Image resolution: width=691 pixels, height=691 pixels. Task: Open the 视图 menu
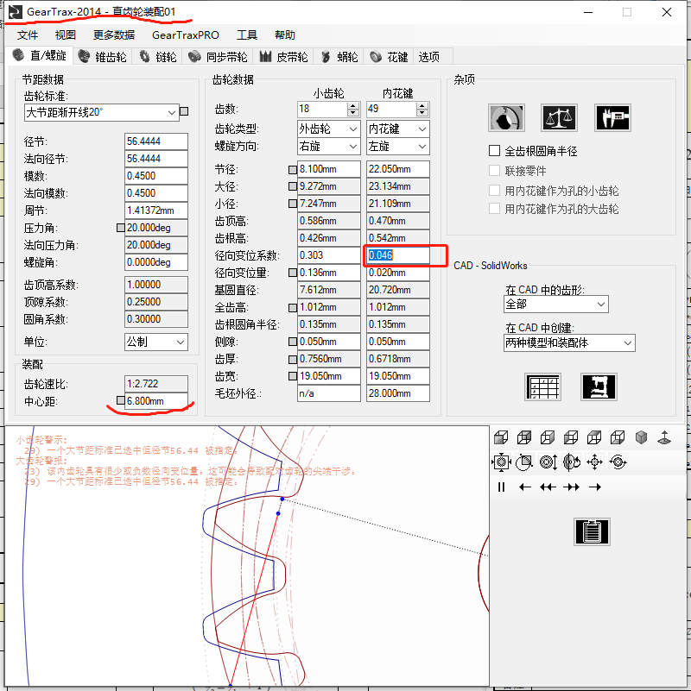[66, 35]
